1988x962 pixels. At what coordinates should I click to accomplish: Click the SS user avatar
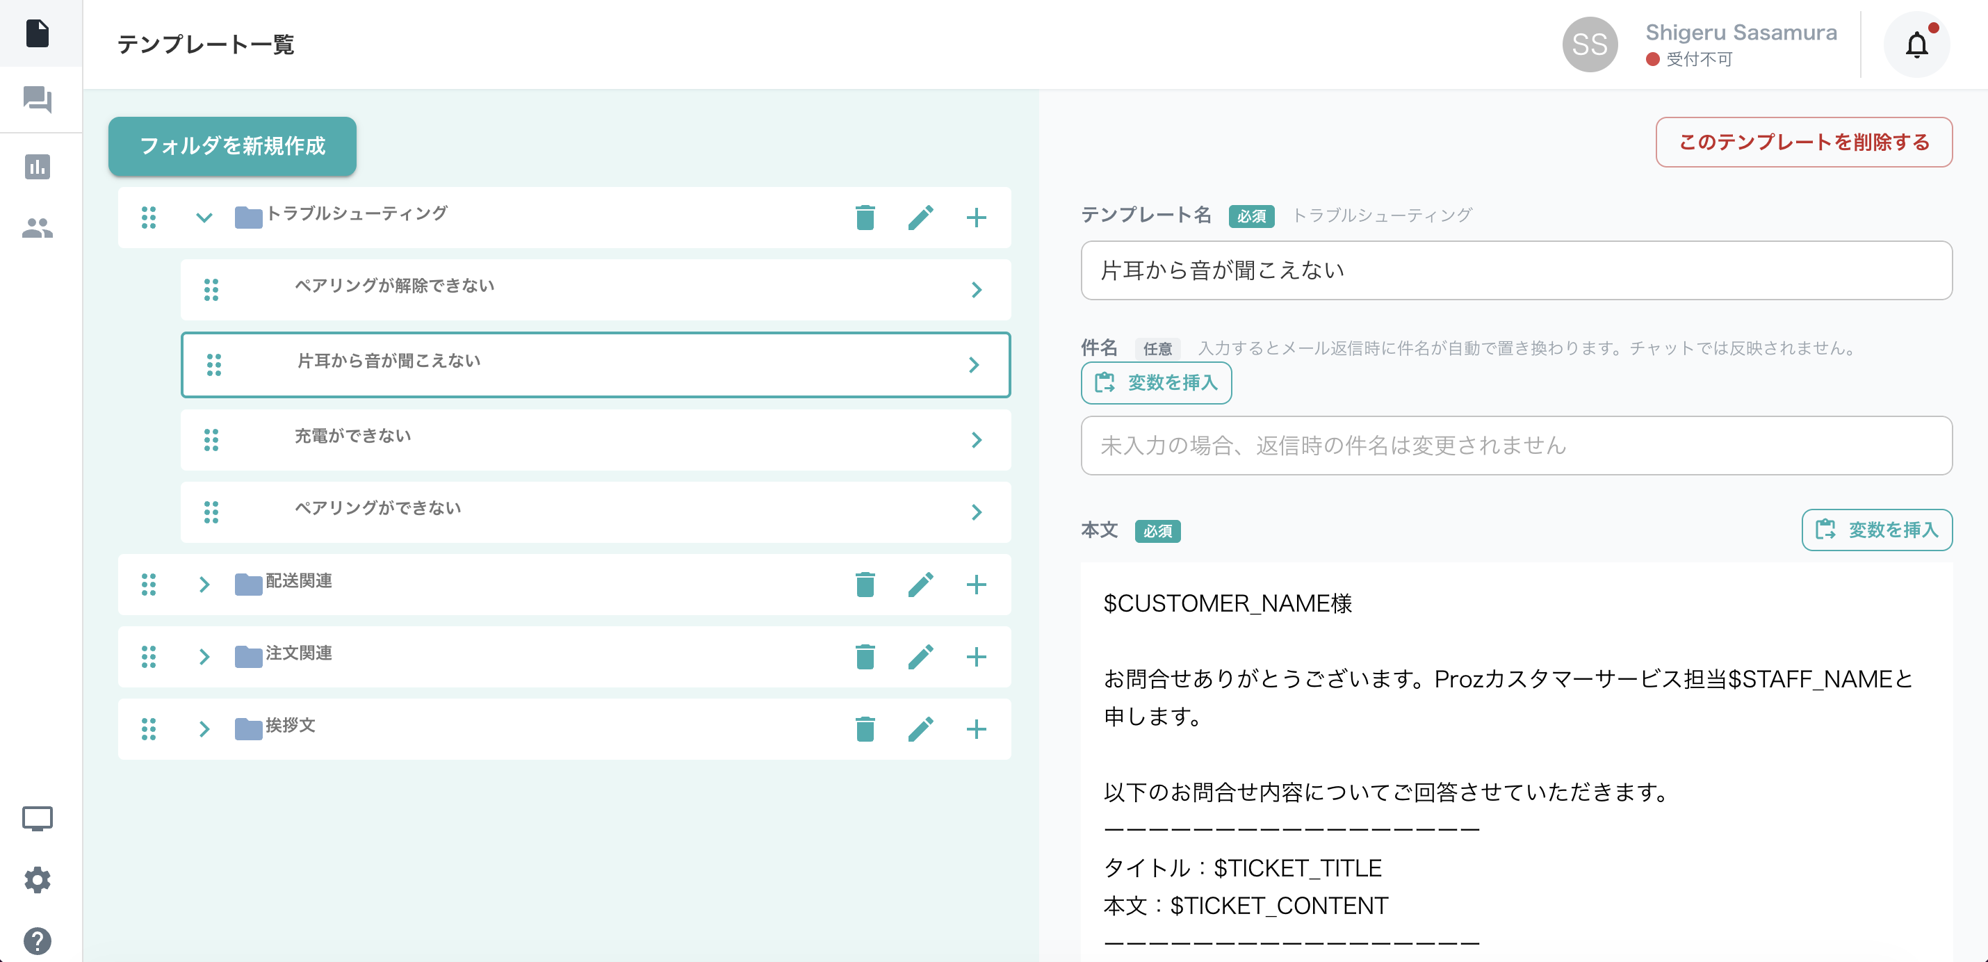click(1590, 44)
